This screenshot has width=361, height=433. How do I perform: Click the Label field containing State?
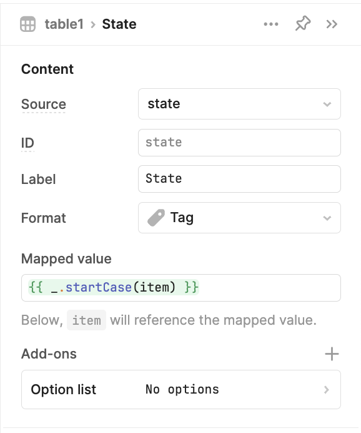pyautogui.click(x=239, y=179)
